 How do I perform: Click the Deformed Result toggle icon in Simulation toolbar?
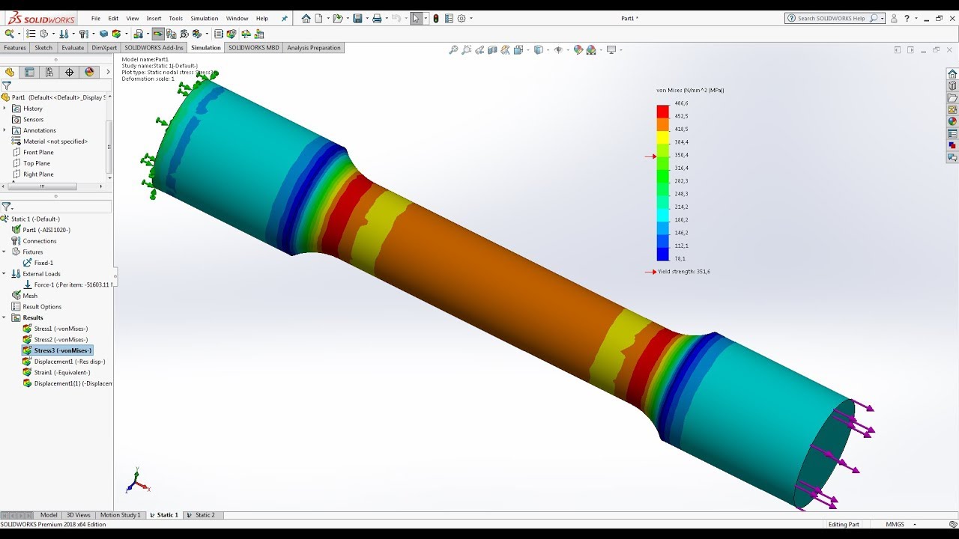coord(158,34)
